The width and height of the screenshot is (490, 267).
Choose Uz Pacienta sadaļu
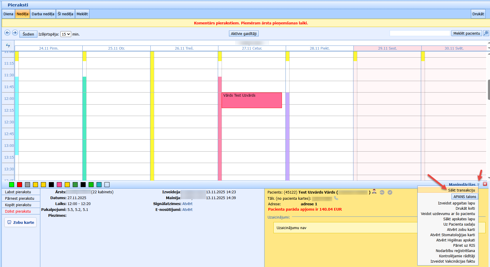point(459,224)
